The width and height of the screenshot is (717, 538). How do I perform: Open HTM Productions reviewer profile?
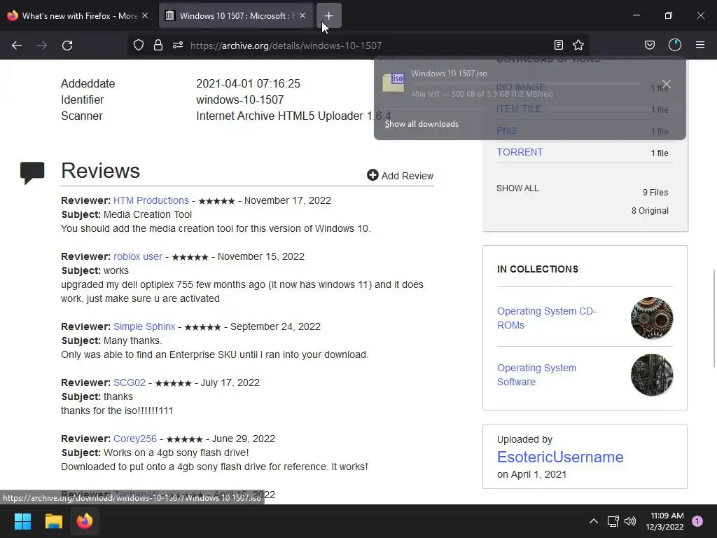point(151,200)
